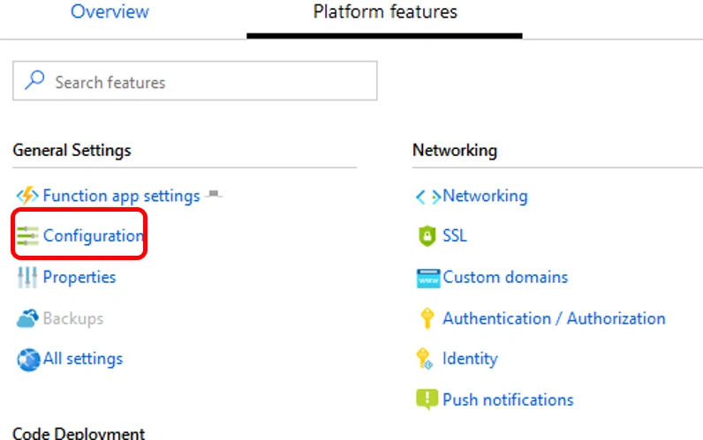This screenshot has height=440, width=703.
Task: Click the Networking angle-brackets icon
Action: (x=428, y=197)
